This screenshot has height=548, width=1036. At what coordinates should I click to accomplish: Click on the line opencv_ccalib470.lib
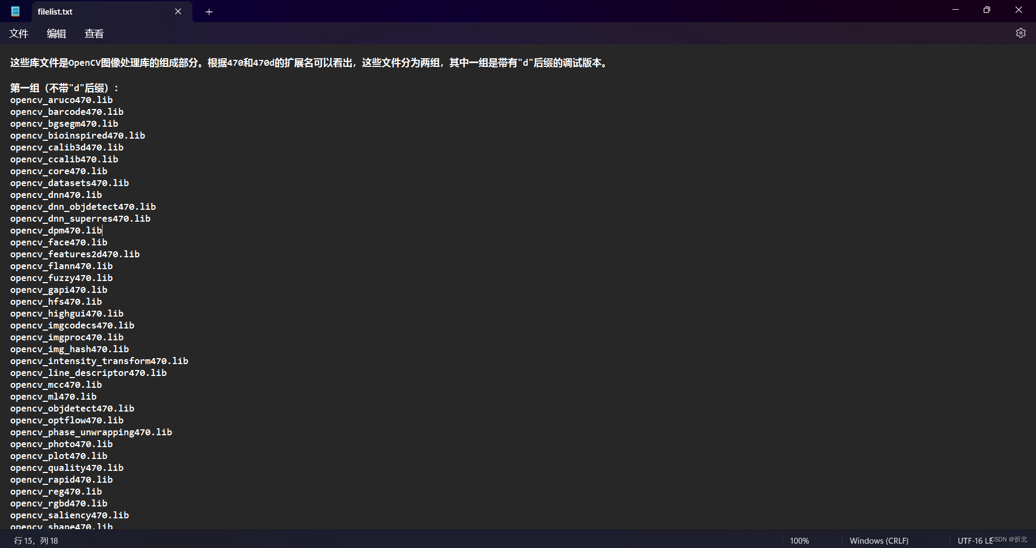coord(64,159)
